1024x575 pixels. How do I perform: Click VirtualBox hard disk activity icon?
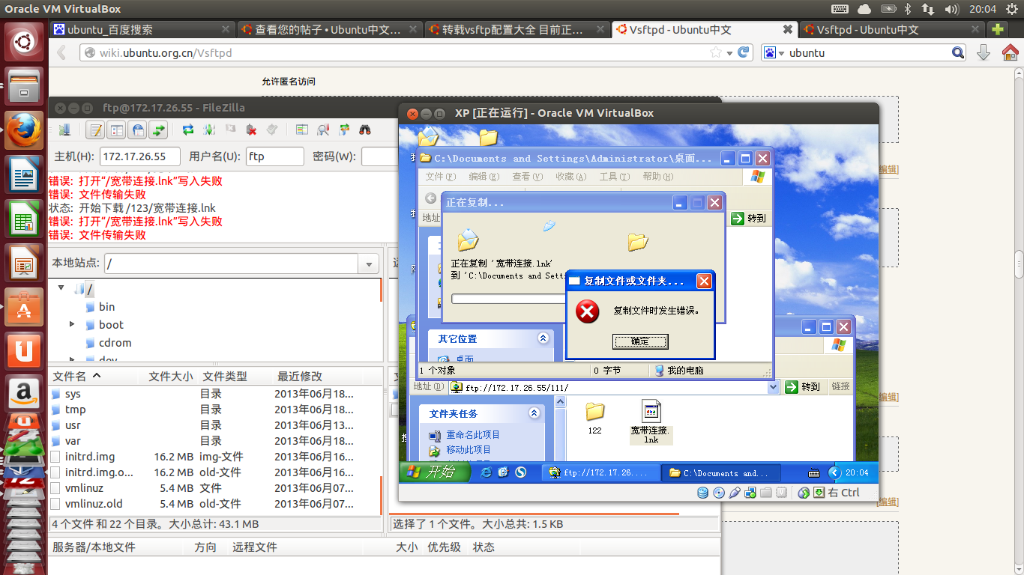coord(703,493)
